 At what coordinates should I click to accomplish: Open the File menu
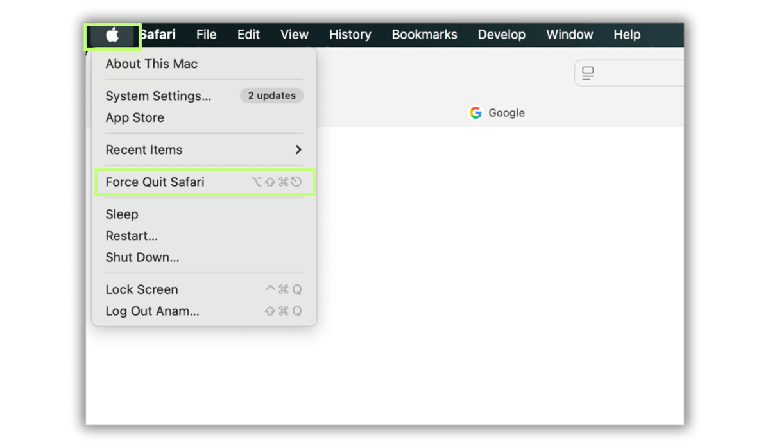pos(206,35)
